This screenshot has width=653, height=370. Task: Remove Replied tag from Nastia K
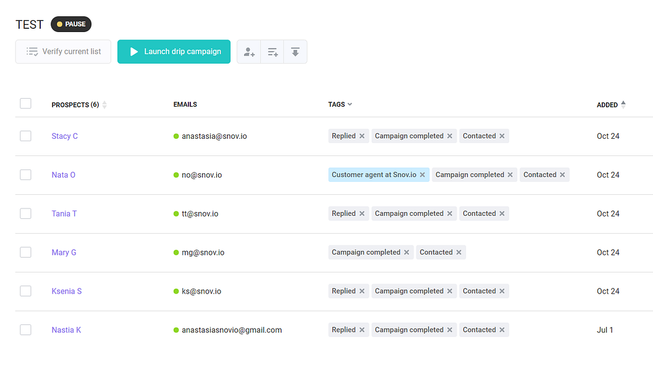[362, 330]
